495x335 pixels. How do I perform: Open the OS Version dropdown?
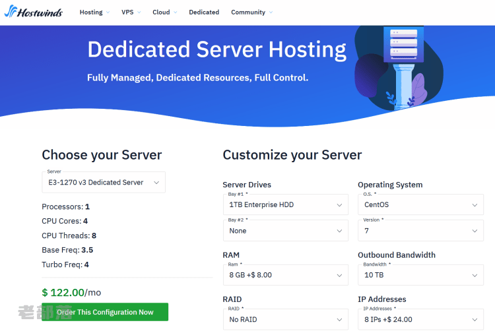click(x=420, y=231)
